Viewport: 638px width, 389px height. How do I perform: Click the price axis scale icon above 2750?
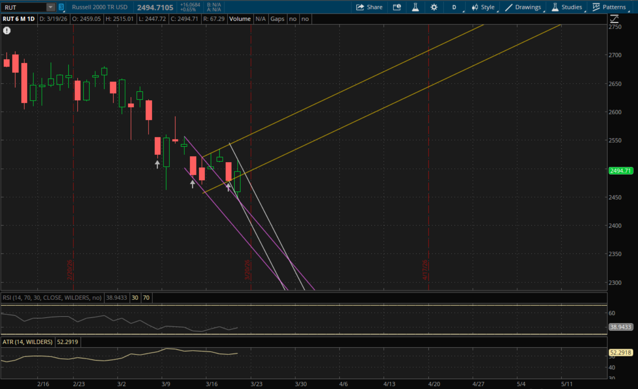click(614, 19)
